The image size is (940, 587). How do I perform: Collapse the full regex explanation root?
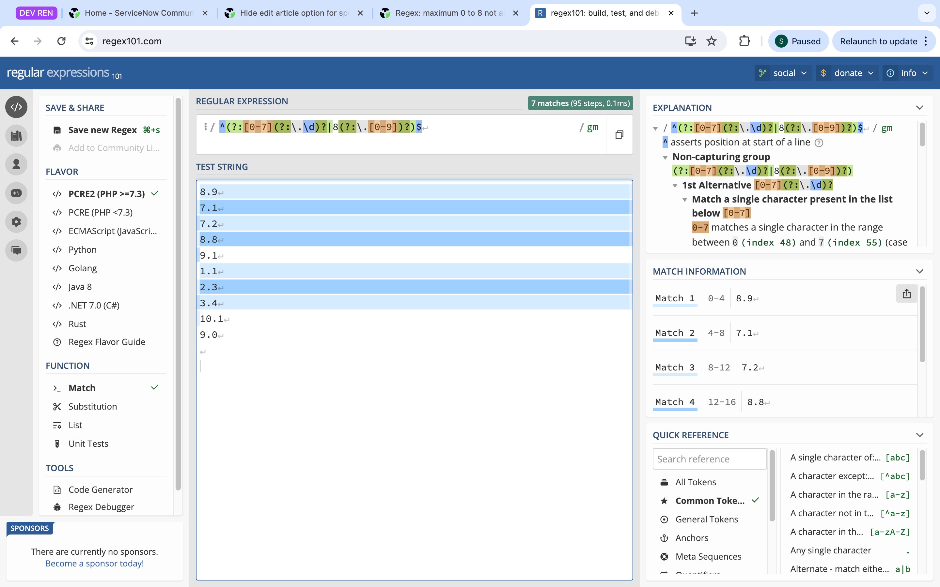pyautogui.click(x=655, y=128)
